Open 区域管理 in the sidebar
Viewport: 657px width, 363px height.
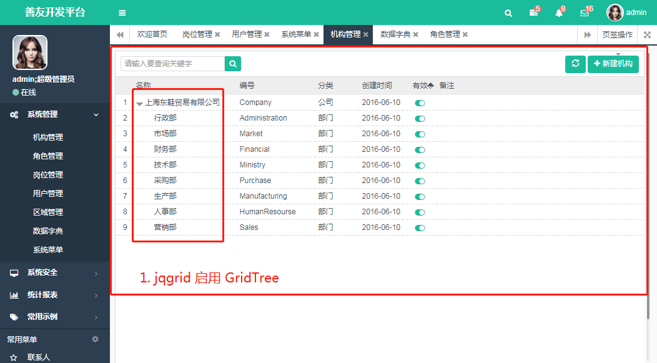(47, 212)
